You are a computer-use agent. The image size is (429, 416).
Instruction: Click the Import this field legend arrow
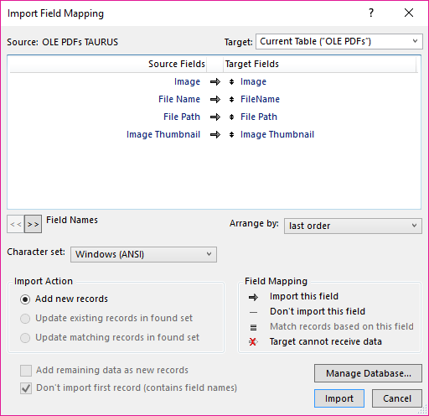click(x=253, y=297)
